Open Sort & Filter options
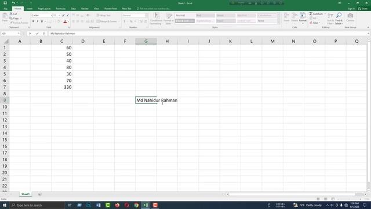 pos(330,19)
